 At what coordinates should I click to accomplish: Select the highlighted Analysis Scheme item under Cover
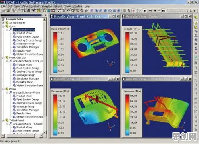pyautogui.click(x=24, y=30)
